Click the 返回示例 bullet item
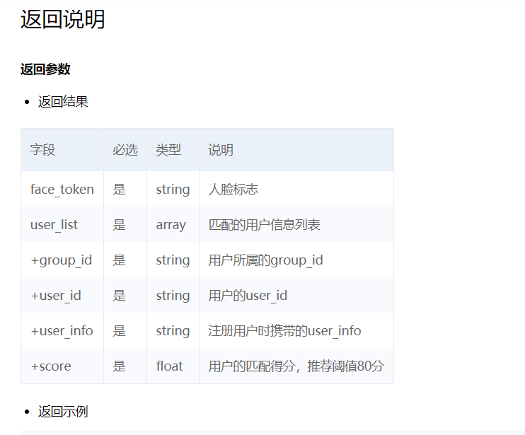Image resolution: width=525 pixels, height=435 pixels. [63, 412]
